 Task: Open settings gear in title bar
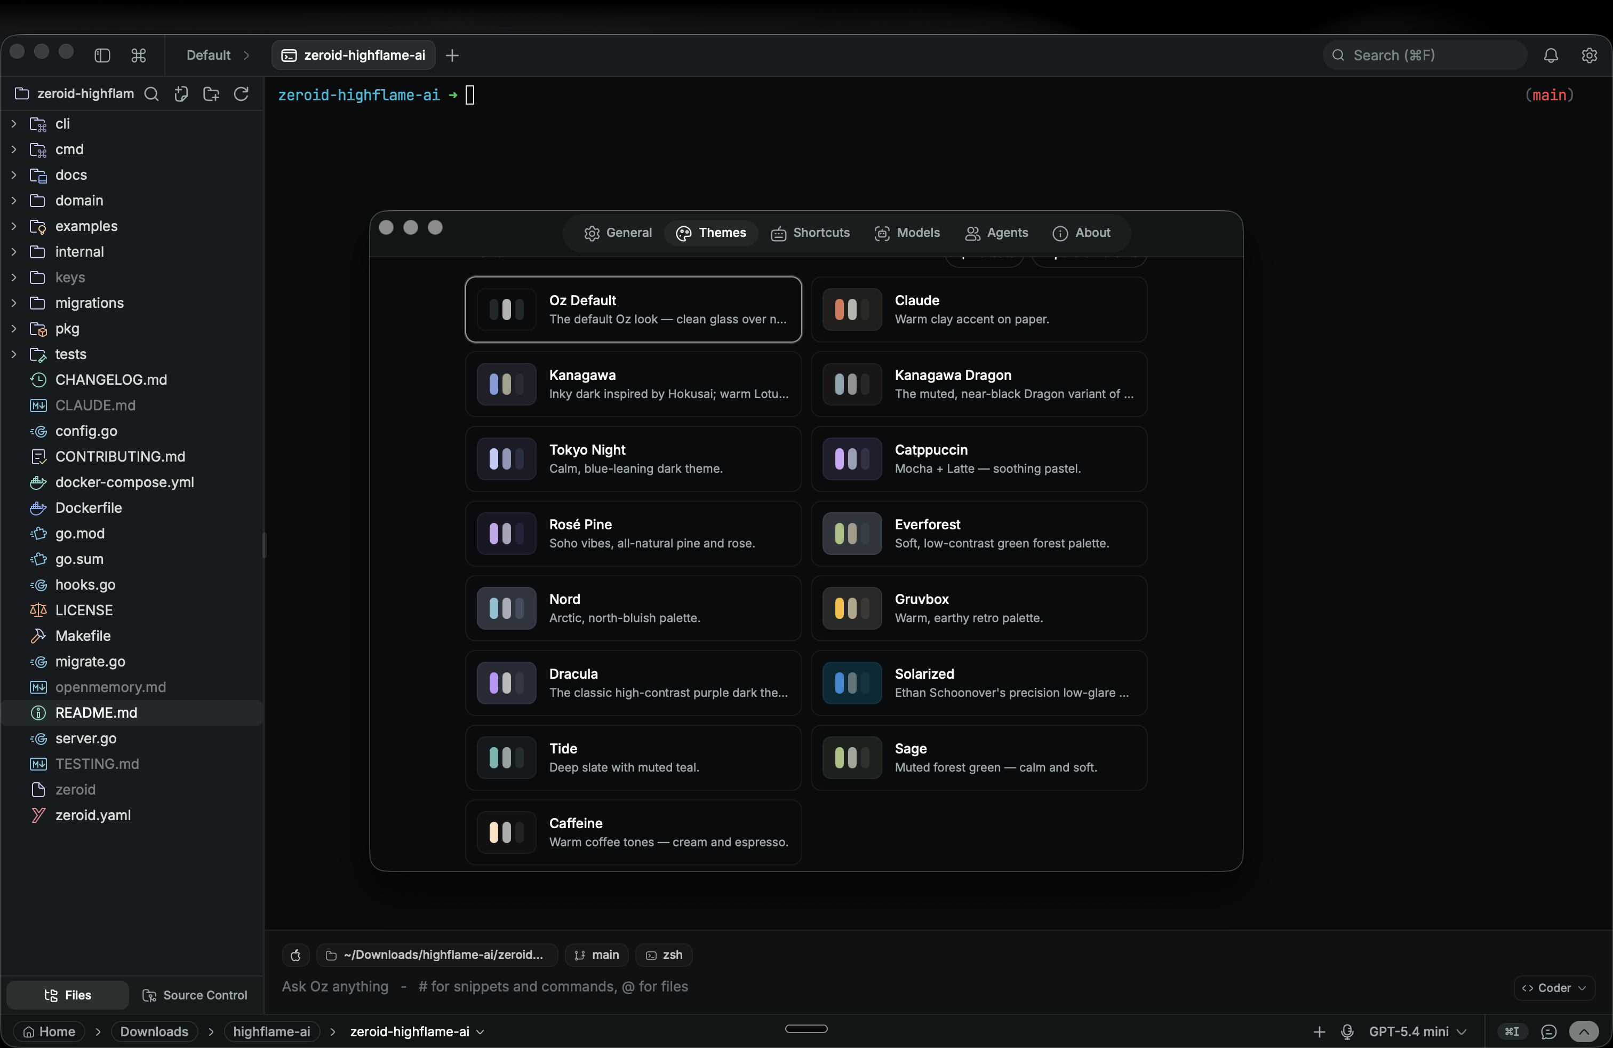tap(1588, 55)
